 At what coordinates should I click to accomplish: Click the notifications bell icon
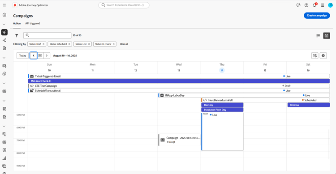pyautogui.click(x=314, y=5)
